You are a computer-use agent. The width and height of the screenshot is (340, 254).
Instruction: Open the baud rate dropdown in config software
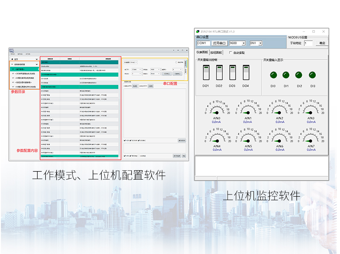[155, 69]
